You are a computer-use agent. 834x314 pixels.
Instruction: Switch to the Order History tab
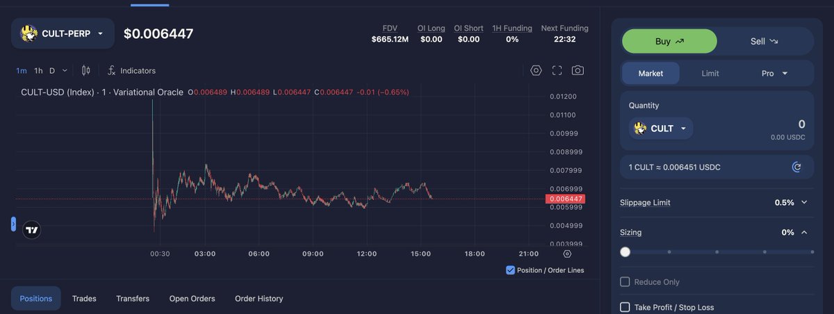(259, 299)
